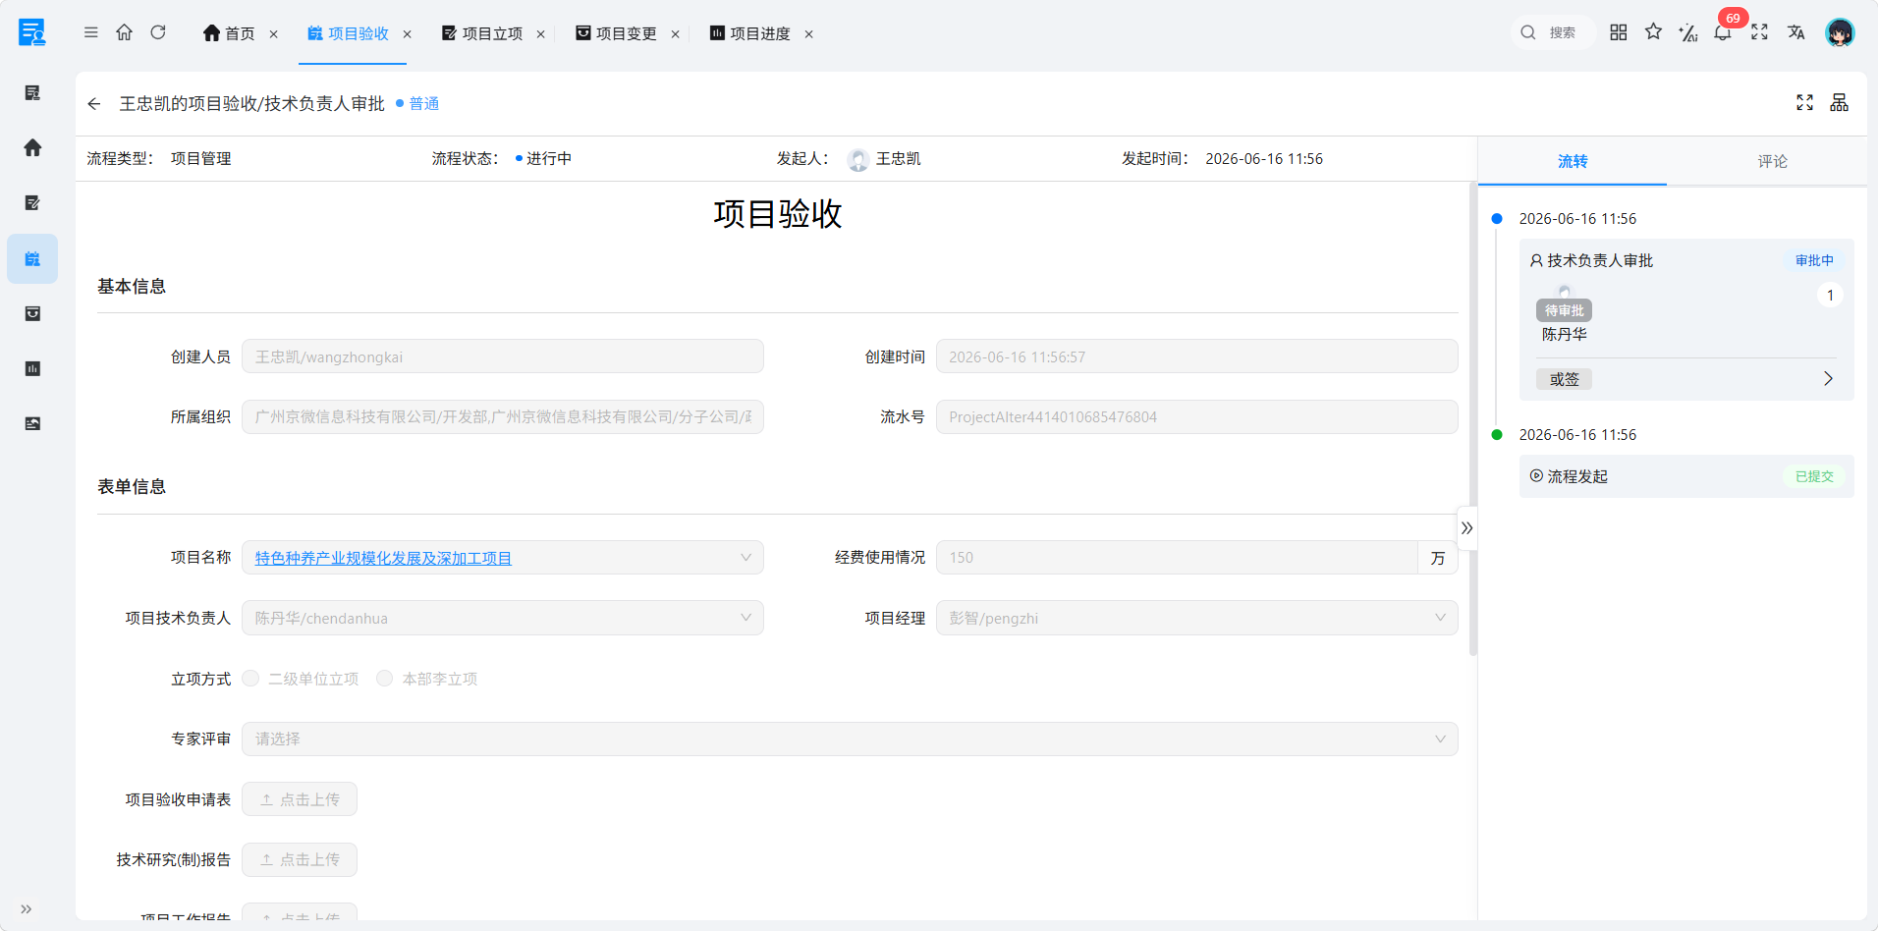
Task: Click the refresh icon in the top bar
Action: coord(158,32)
